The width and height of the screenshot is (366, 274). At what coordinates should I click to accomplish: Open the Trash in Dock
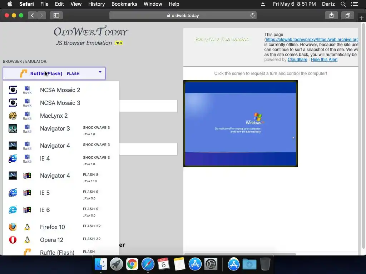265,264
